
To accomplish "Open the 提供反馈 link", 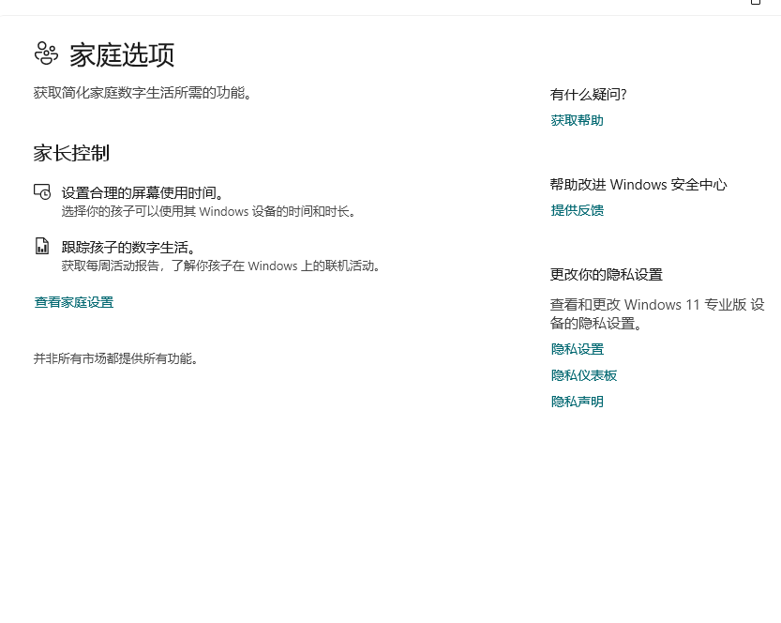I will click(577, 209).
